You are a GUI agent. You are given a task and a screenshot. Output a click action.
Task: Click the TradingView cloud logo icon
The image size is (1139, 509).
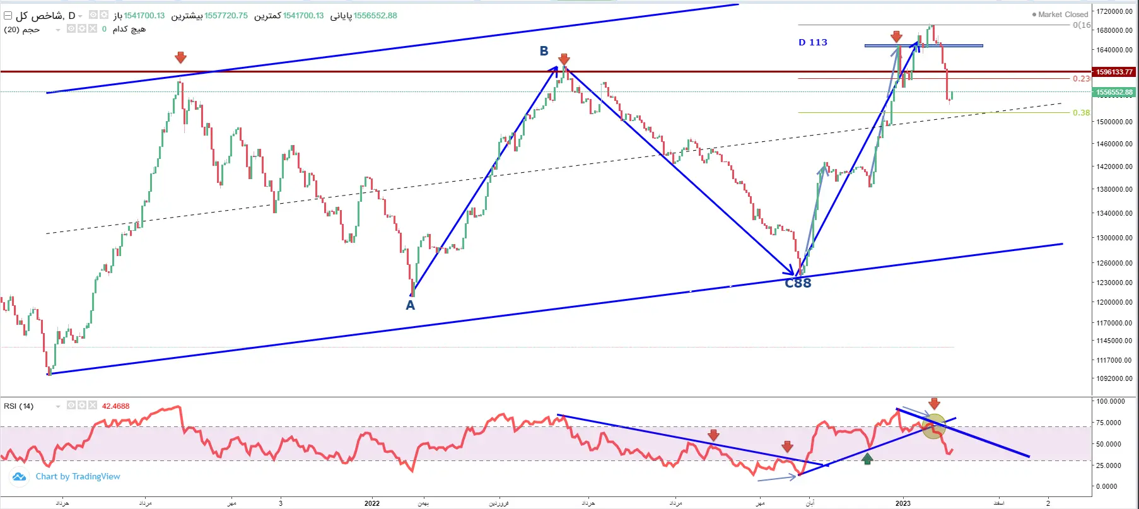(x=20, y=477)
